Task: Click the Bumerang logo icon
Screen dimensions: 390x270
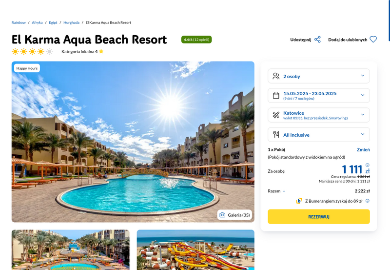Action: coord(299,201)
